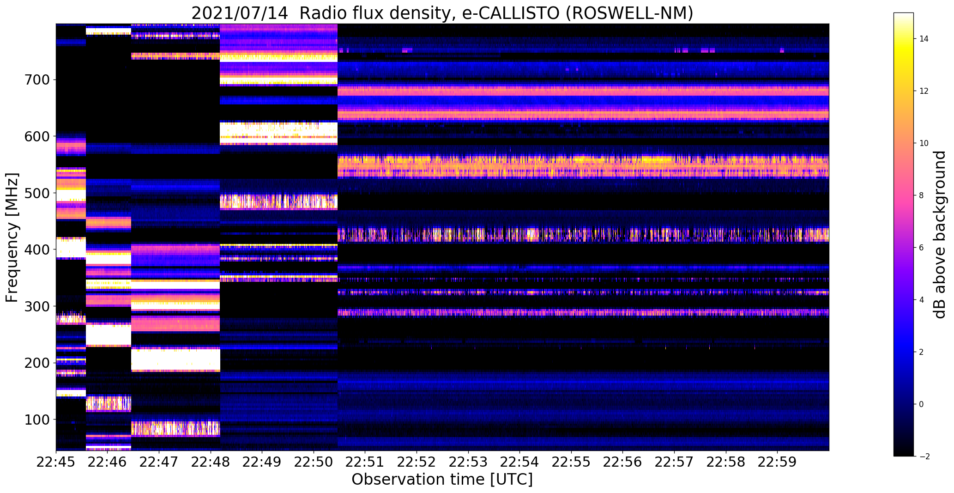
Task: Click the 22:50 time tick label
Action: point(314,462)
